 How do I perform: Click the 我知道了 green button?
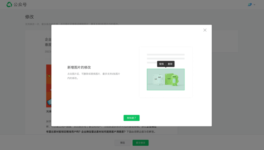tap(131, 118)
